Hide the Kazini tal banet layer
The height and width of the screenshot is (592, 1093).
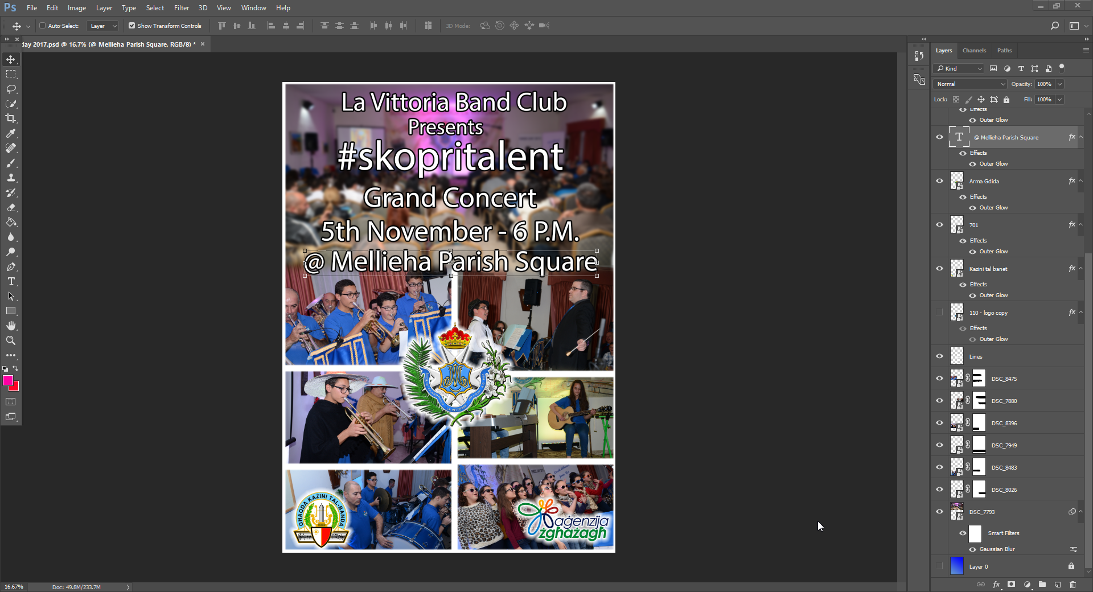(x=939, y=269)
